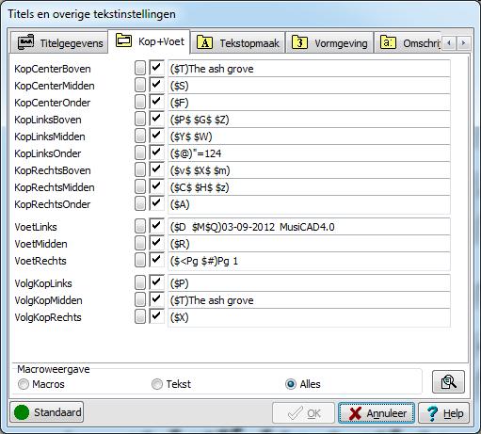Click the small gray button beside KopLinksOnder

point(140,153)
